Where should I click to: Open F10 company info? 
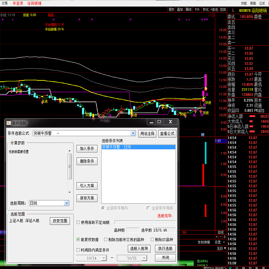(197, 9)
